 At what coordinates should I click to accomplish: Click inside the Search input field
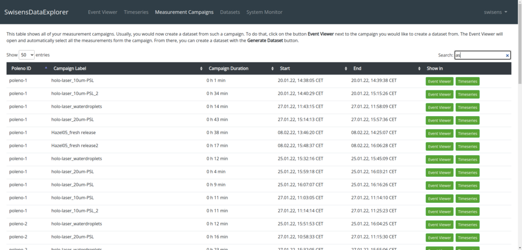click(478, 55)
